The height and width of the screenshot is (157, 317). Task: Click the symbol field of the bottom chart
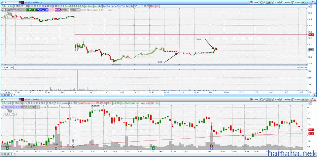[x=11, y=99]
